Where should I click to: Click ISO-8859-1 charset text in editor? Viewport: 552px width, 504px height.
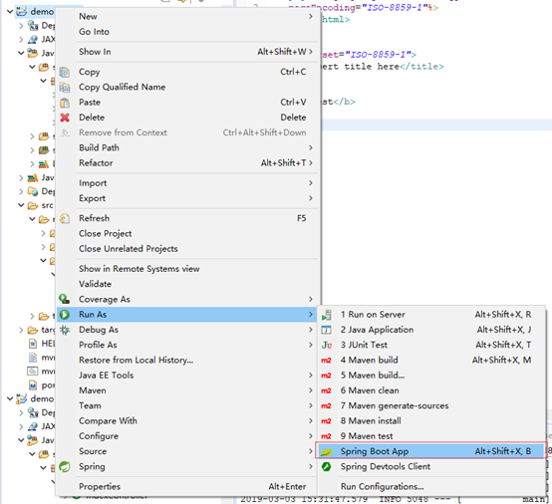tap(378, 55)
